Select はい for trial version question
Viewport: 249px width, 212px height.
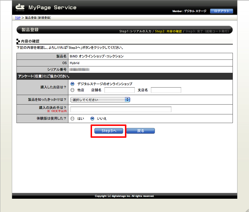pos(72,118)
